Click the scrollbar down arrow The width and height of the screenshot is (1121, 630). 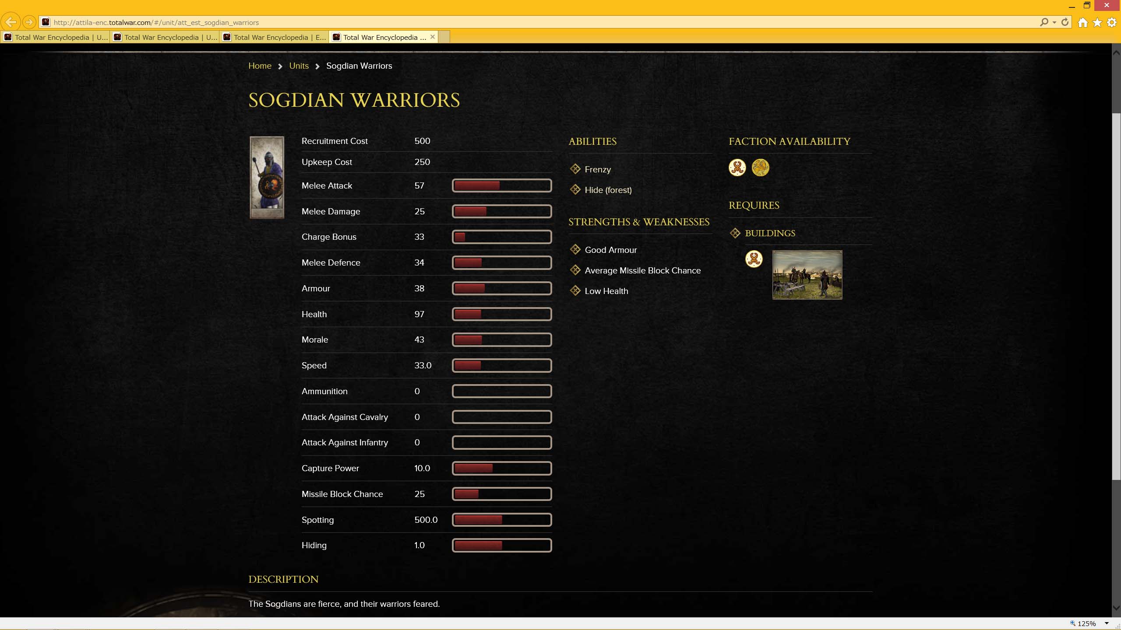tap(1116, 609)
